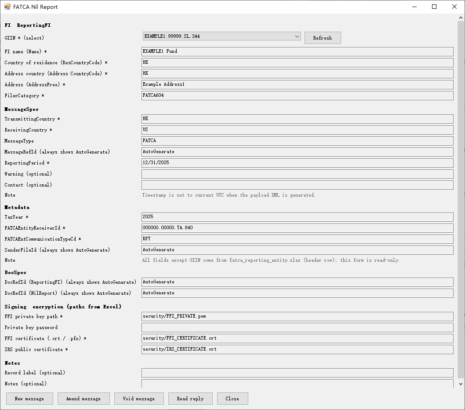The height and width of the screenshot is (410, 465).
Task: Click the Warning optional input field
Action: point(297,174)
